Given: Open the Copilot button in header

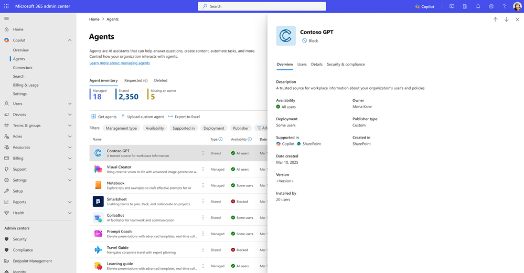Looking at the screenshot, I should click(x=424, y=6).
